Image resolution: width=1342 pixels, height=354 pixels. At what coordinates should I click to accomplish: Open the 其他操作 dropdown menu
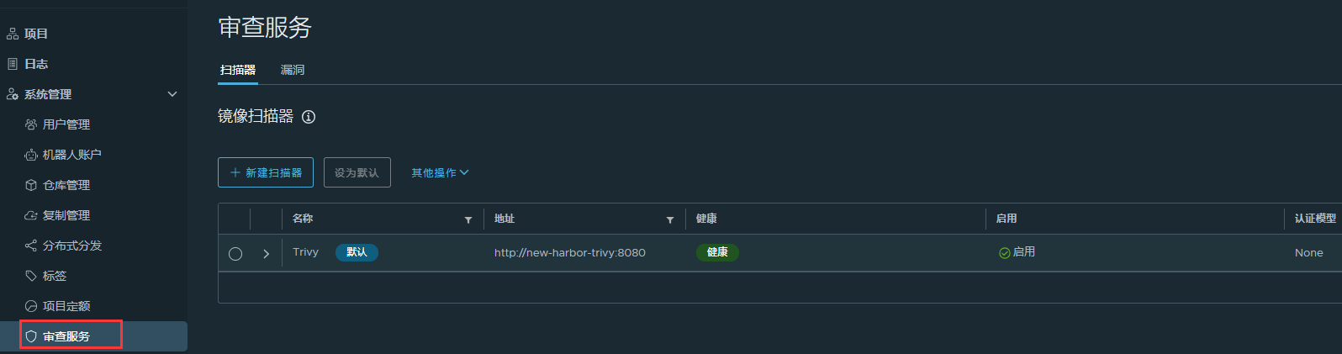point(440,172)
